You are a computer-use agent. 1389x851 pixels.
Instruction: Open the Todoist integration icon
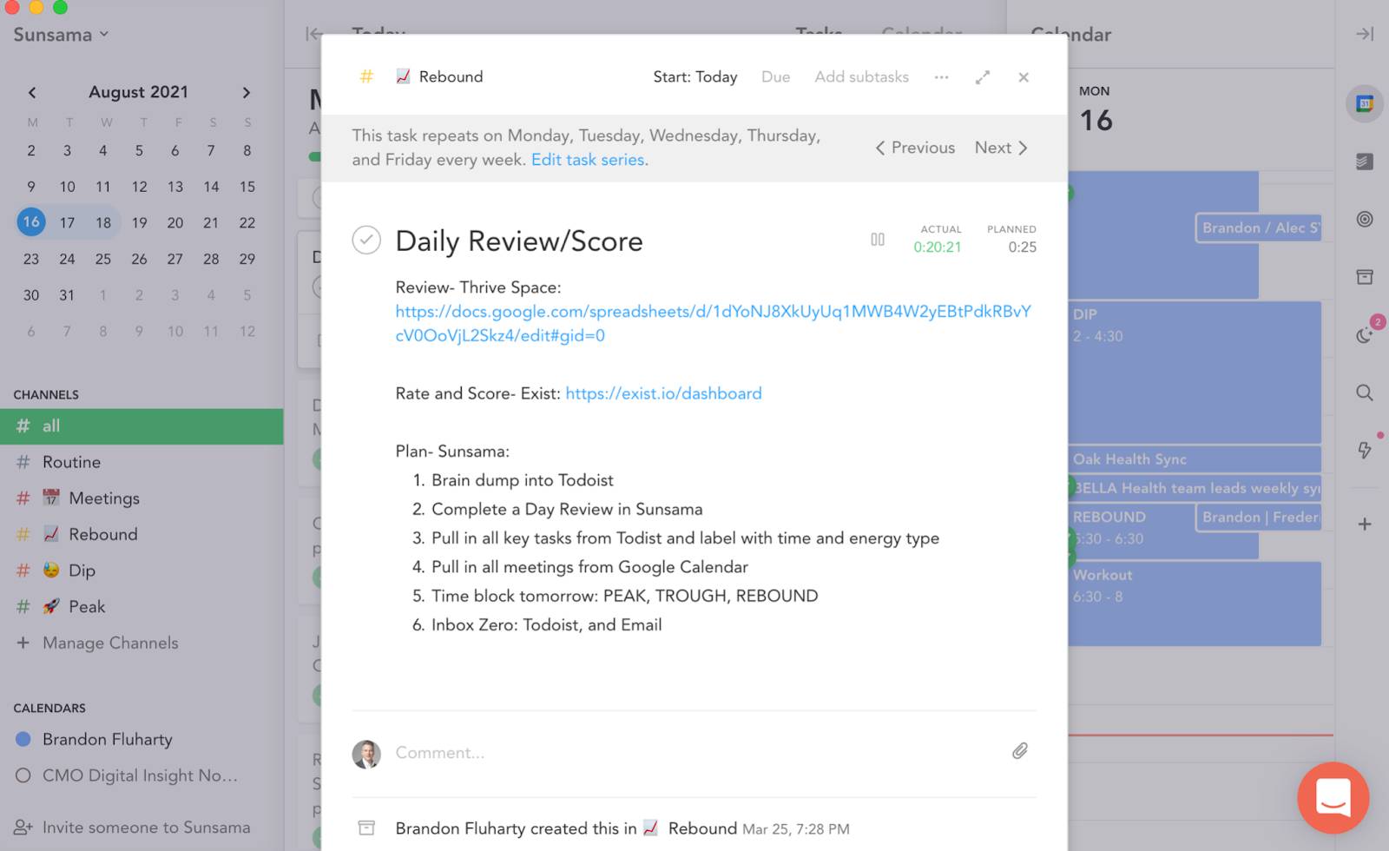pyautogui.click(x=1365, y=162)
